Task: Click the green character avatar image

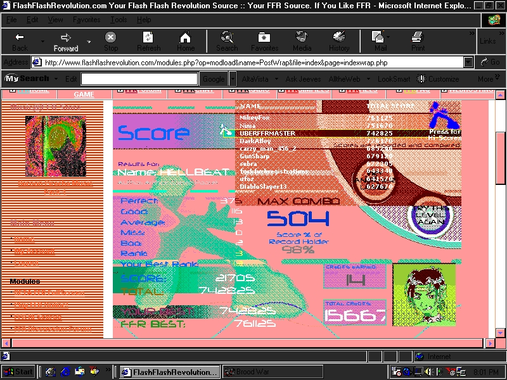Action: pyautogui.click(x=424, y=294)
